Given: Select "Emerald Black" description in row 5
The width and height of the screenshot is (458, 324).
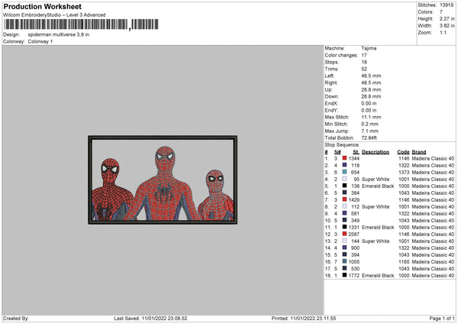Looking at the screenshot, I should [x=378, y=186].
